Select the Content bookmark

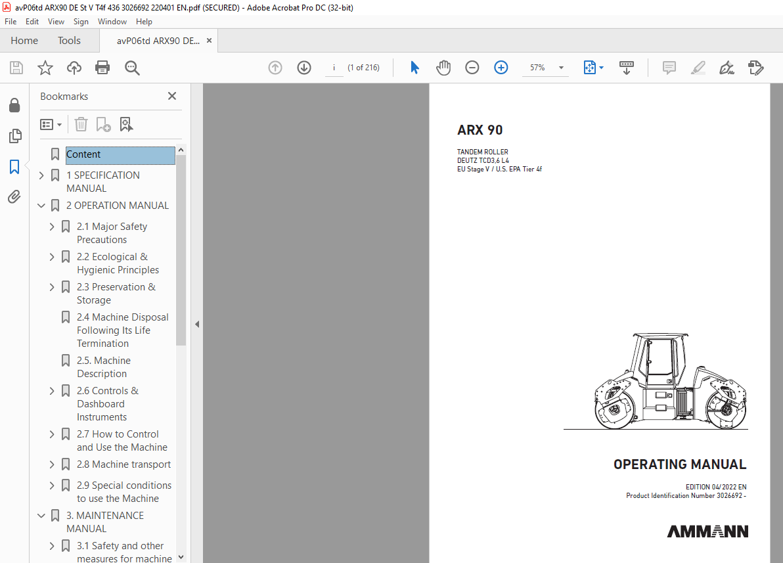pos(120,155)
